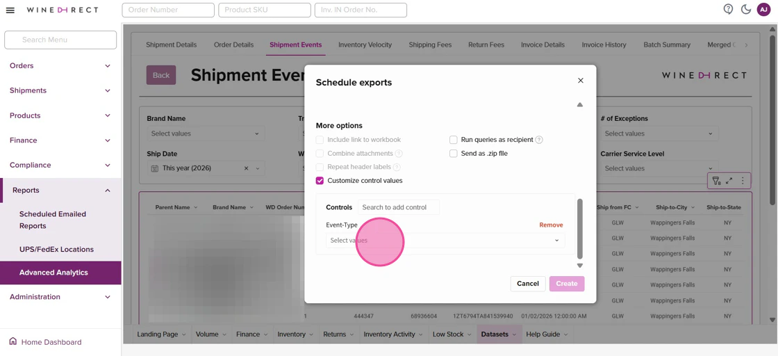Image resolution: width=778 pixels, height=356 pixels.
Task: Open the hamburger menu icon
Action: click(x=10, y=10)
